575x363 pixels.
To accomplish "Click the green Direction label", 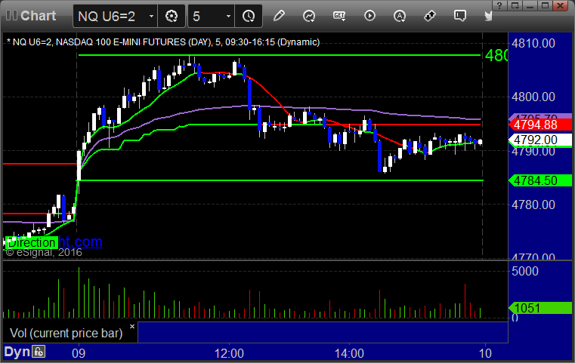I will tap(32, 242).
